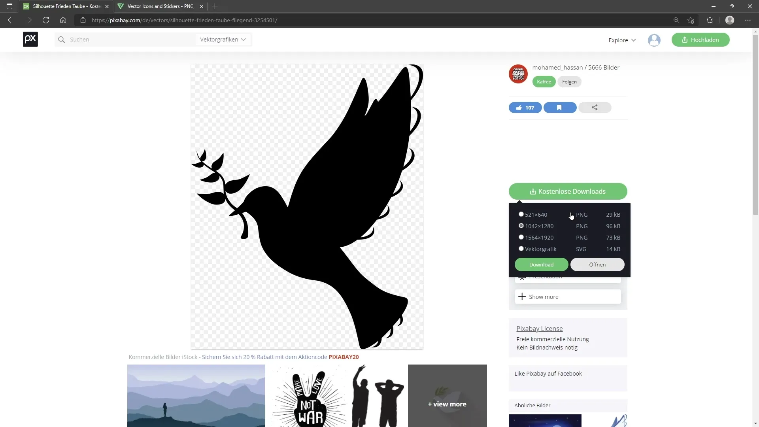The image size is (759, 427).
Task: Expand the Vektorgrafiken dropdown filter
Action: (224, 40)
